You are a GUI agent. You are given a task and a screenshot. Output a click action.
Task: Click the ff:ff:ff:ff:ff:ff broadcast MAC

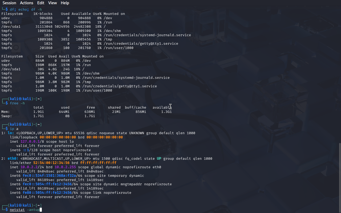(x=98, y=163)
